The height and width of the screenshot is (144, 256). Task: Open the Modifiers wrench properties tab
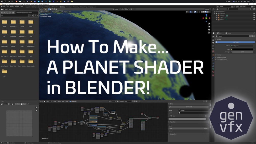(213, 58)
